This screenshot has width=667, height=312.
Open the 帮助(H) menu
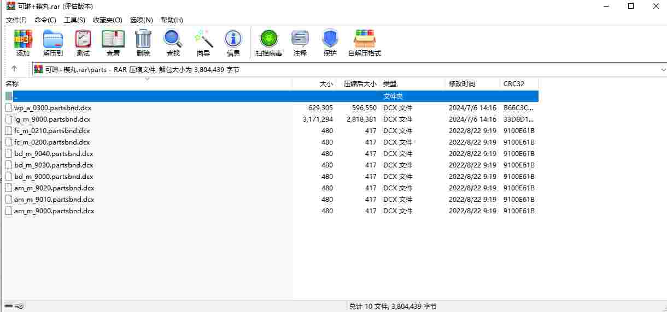172,20
